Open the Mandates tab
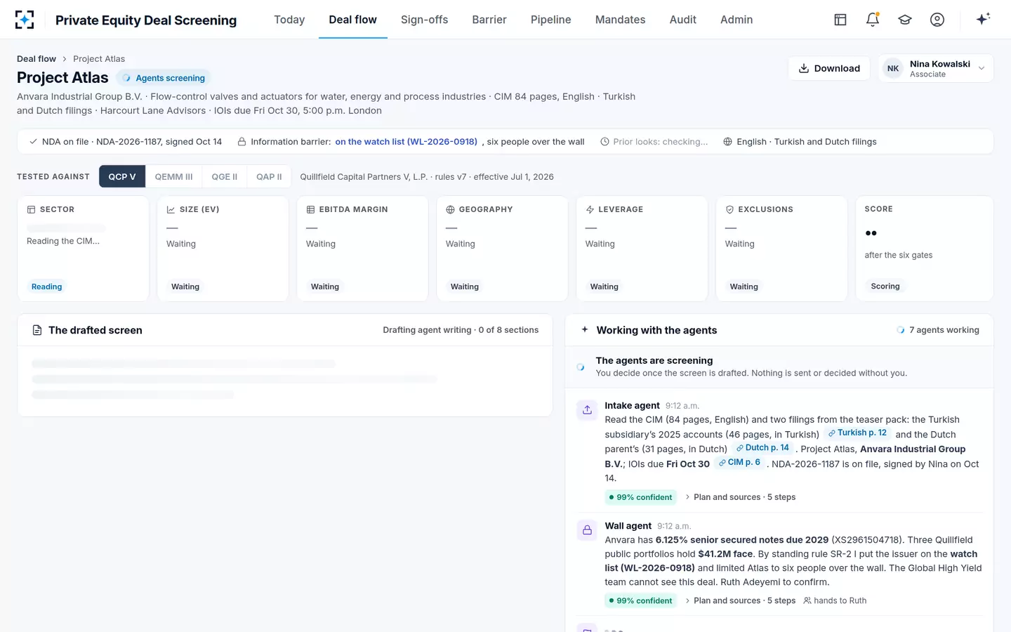 [x=620, y=20]
